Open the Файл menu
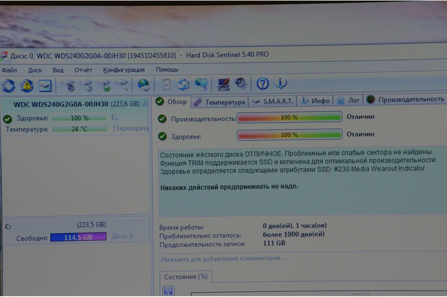447x297 pixels. [9, 70]
